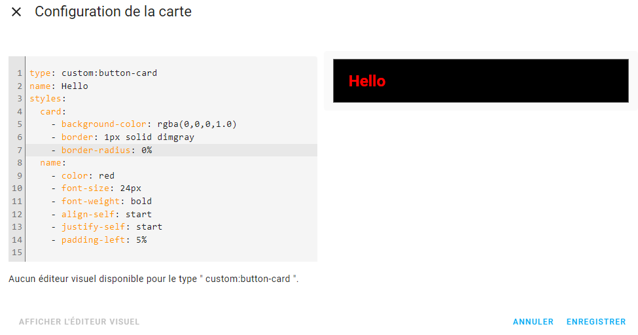Click the background-color rgba value line
The height and width of the screenshot is (335, 638).
pos(149,124)
